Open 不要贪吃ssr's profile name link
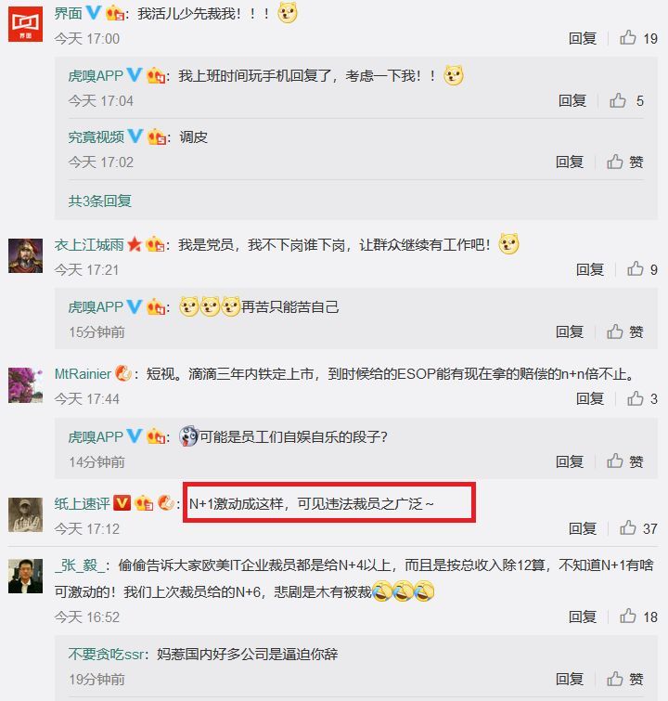The height and width of the screenshot is (701, 668). [x=106, y=654]
